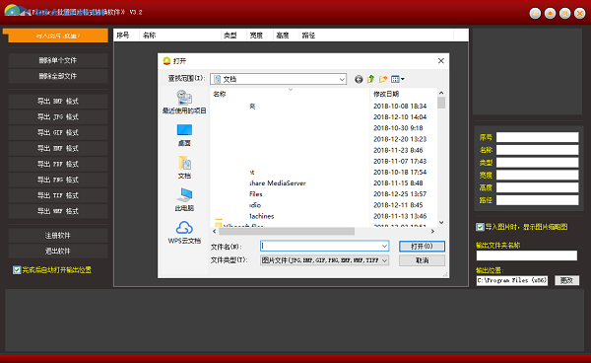
Task: Open WPS云文档 cloud documents
Action: tap(184, 232)
